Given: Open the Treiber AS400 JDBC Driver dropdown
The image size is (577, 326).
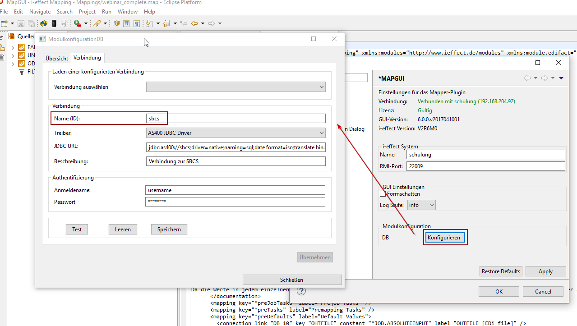Looking at the screenshot, I should [x=235, y=133].
